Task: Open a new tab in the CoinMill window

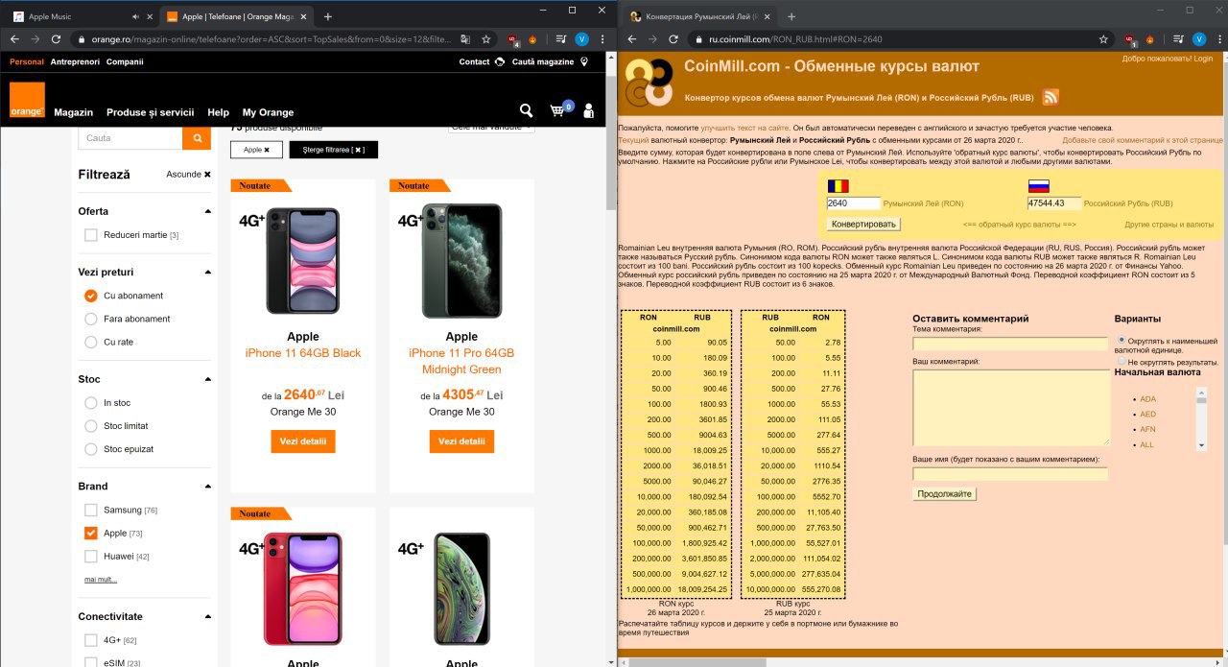Action: tap(791, 16)
